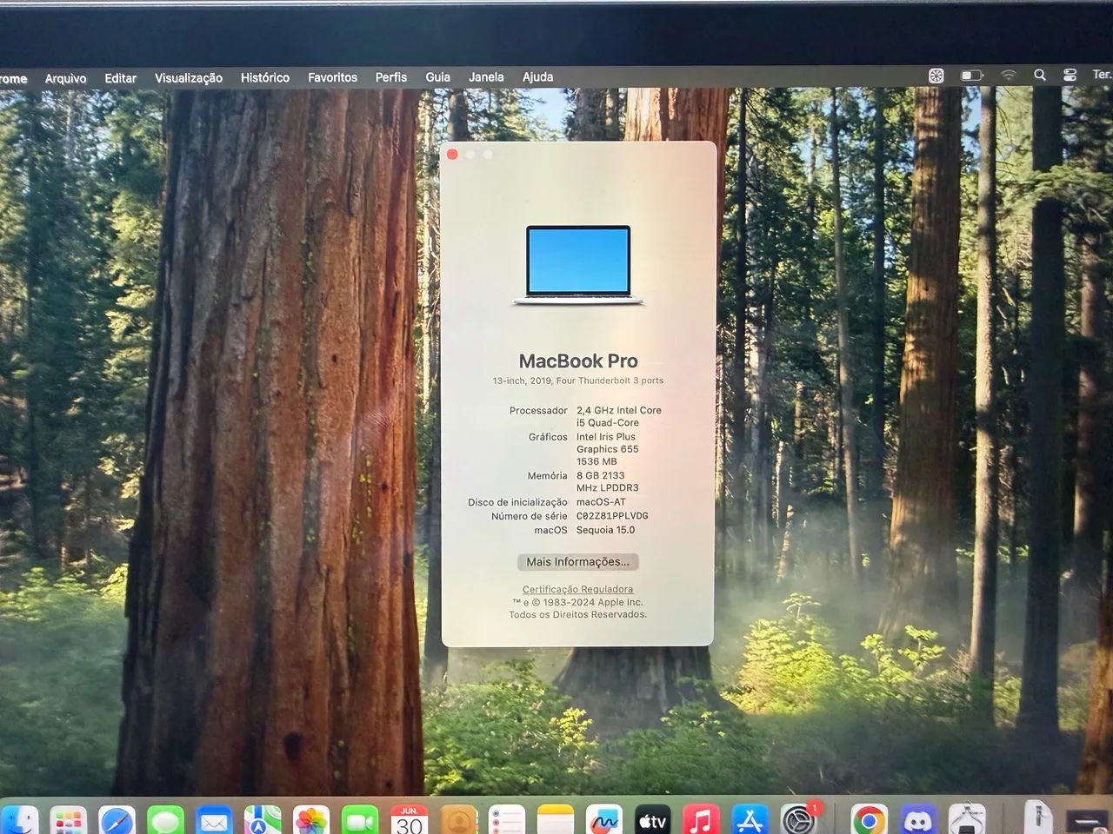1113x834 pixels.
Task: Open the Histórico menu
Action: click(265, 77)
